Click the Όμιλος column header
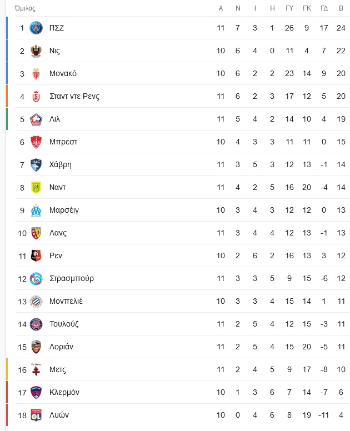 pos(25,8)
